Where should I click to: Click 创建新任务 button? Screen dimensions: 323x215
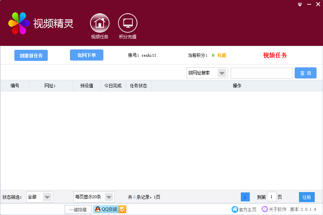pyautogui.click(x=31, y=55)
